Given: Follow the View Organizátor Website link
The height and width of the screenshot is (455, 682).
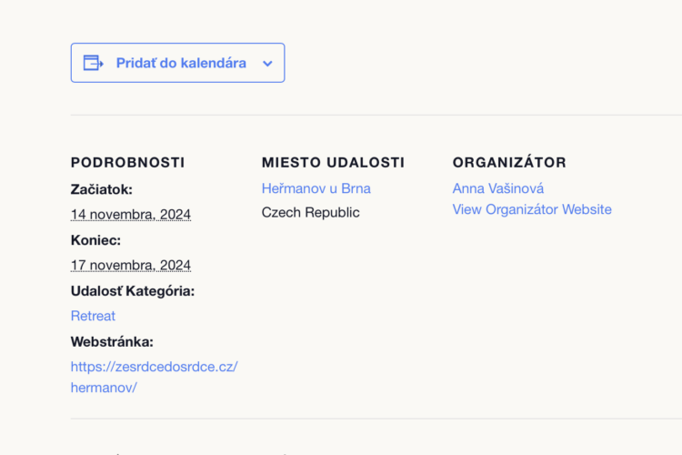Looking at the screenshot, I should coord(532,209).
